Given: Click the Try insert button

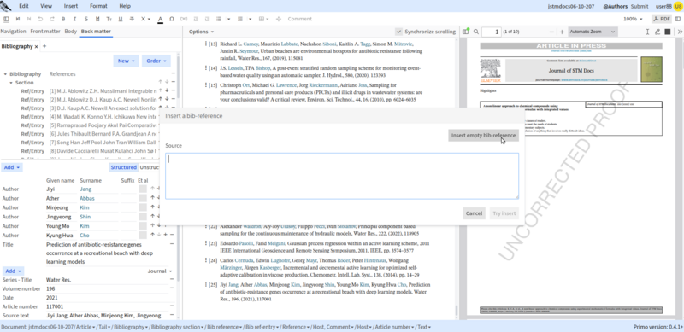Looking at the screenshot, I should (504, 213).
